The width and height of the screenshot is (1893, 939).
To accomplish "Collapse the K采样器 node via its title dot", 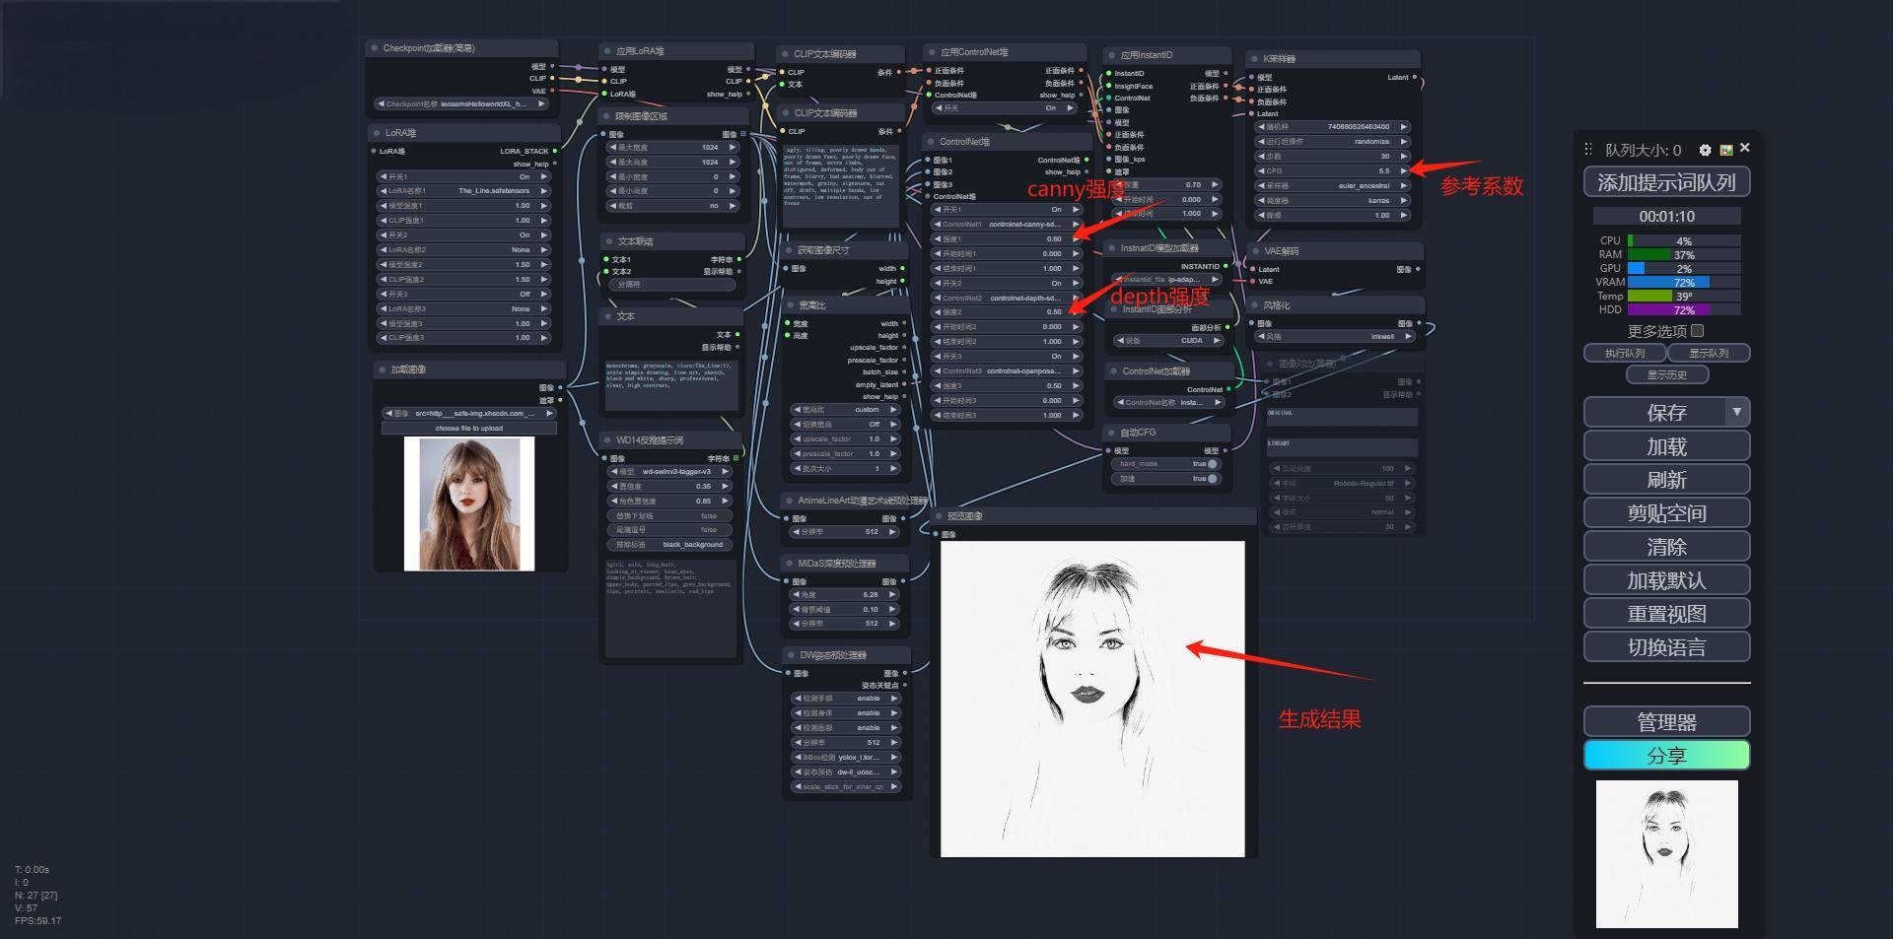I will (1253, 59).
